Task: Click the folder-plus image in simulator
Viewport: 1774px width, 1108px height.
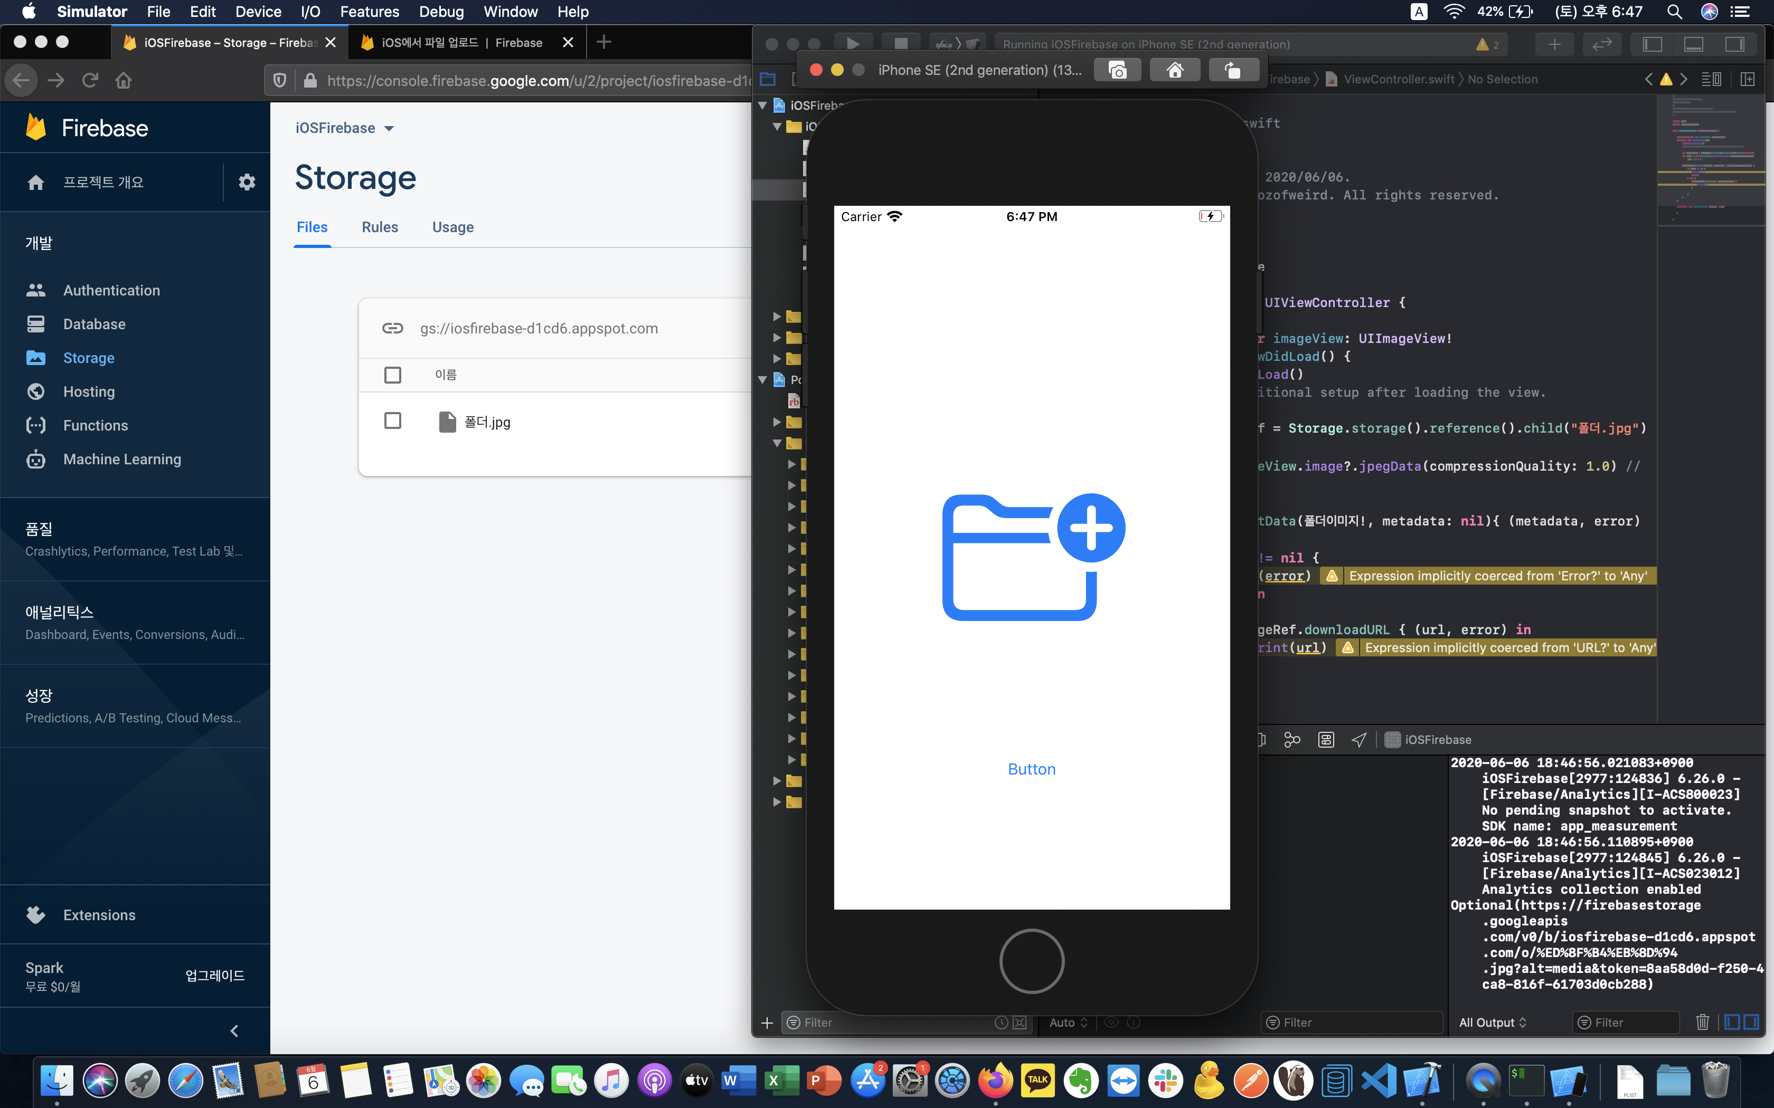Action: [1032, 557]
